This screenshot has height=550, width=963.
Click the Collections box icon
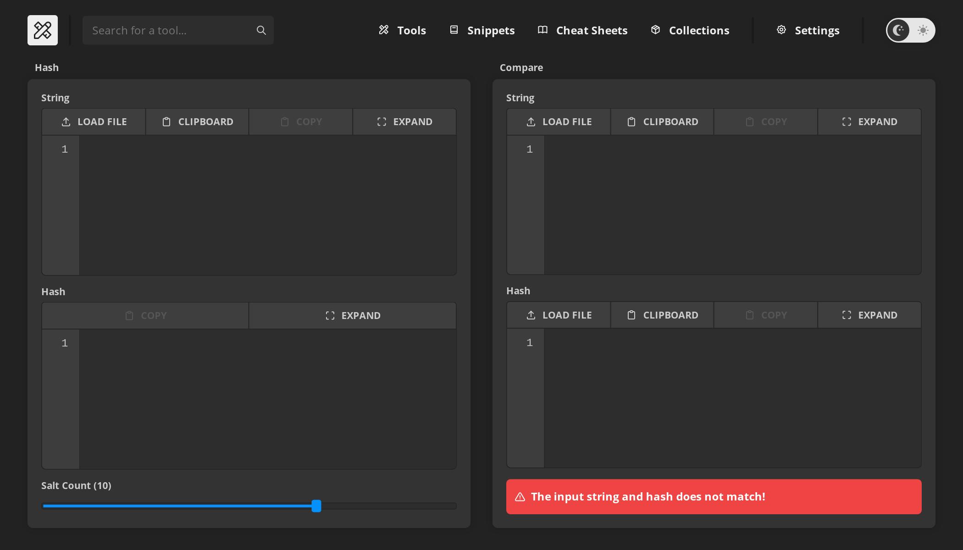tap(655, 30)
